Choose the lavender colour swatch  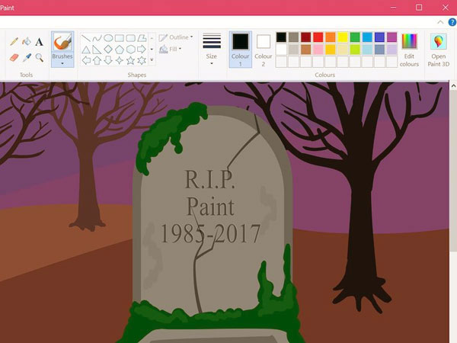pos(392,50)
